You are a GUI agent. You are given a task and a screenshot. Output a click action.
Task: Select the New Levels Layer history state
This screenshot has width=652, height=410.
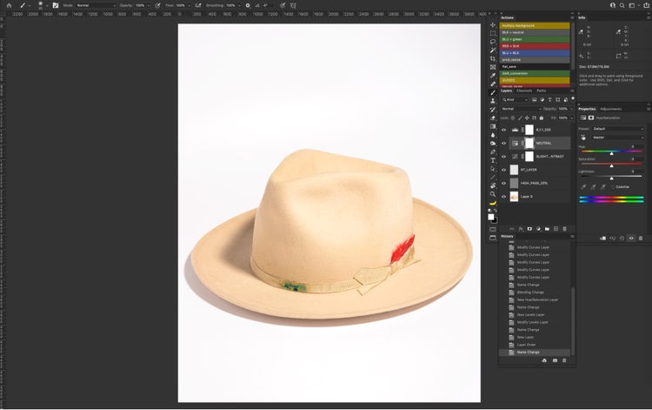[x=529, y=314]
